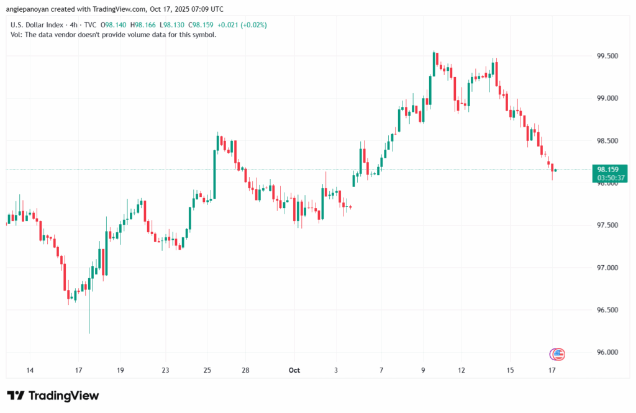Click the date 28 on time axis
This screenshot has height=413, width=636.
click(x=245, y=370)
